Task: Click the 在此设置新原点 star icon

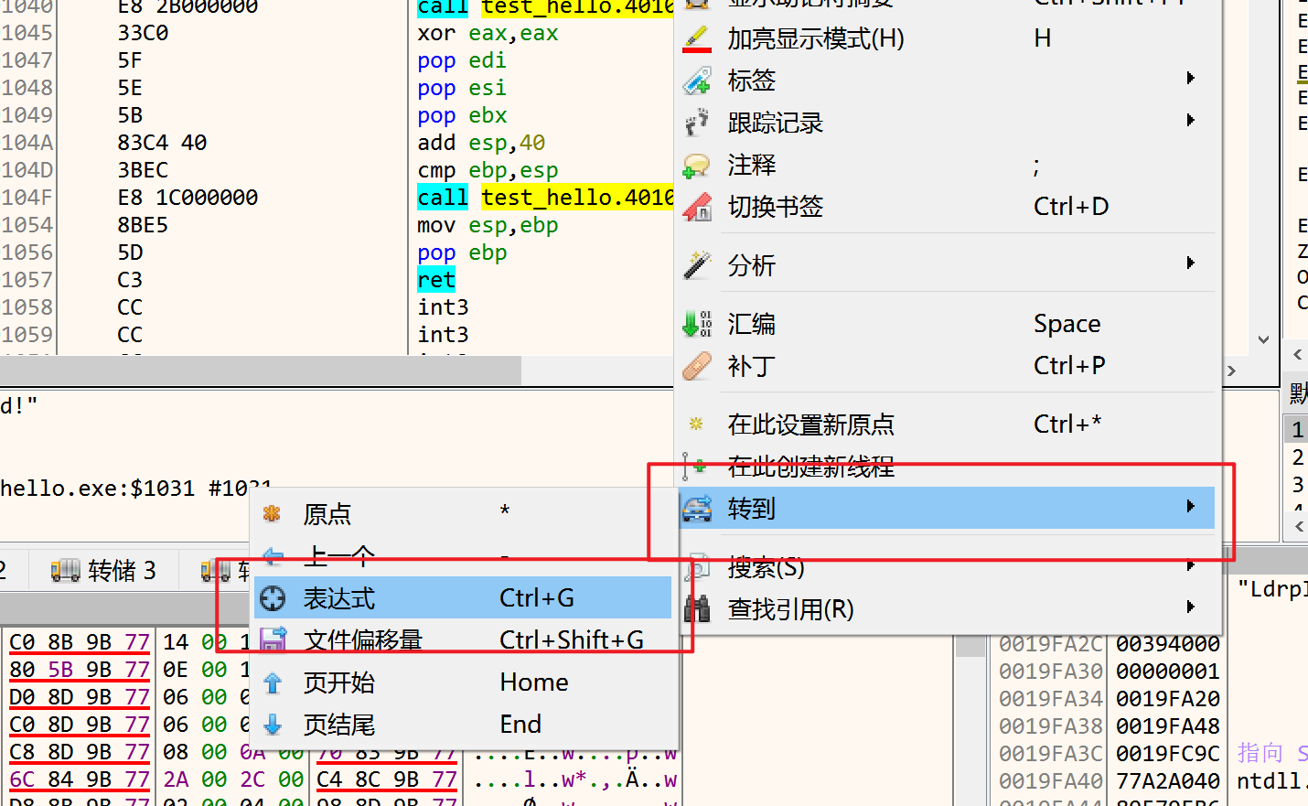Action: pos(694,424)
